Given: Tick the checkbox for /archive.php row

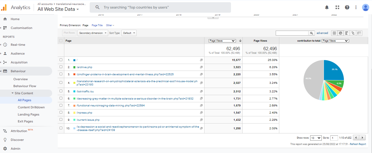Looking at the screenshot, I should point(61,67).
